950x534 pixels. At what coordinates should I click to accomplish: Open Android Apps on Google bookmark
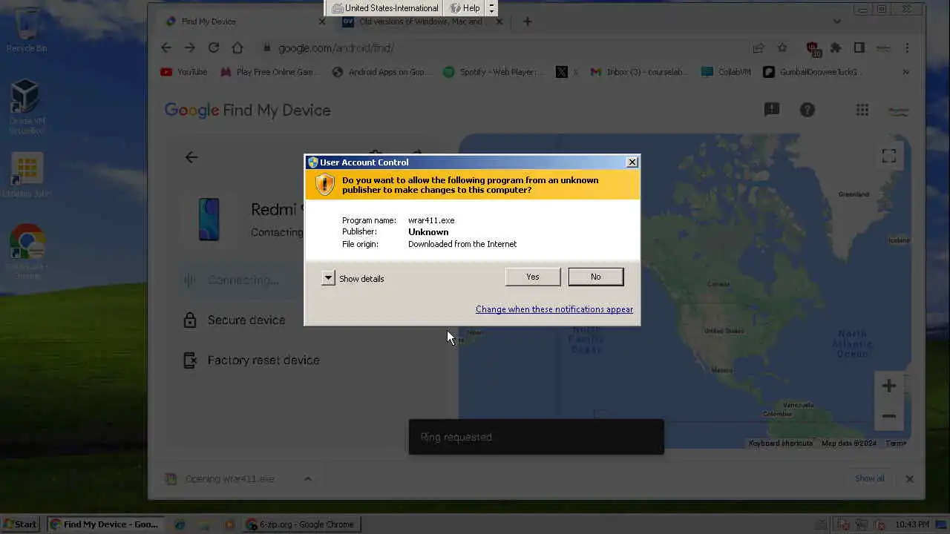(x=380, y=72)
